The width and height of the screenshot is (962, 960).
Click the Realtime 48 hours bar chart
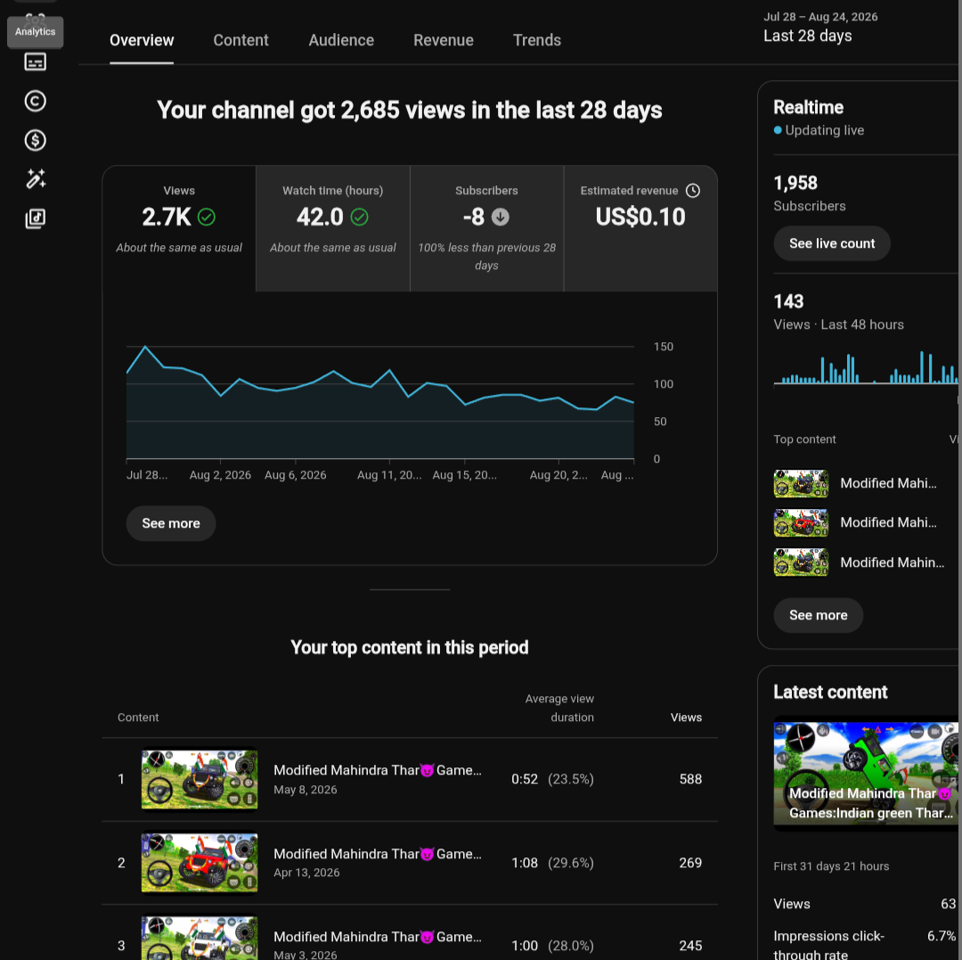pos(866,367)
